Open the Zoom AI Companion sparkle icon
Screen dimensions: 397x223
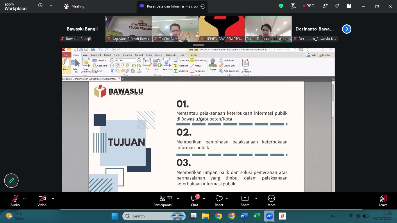pos(337,6)
